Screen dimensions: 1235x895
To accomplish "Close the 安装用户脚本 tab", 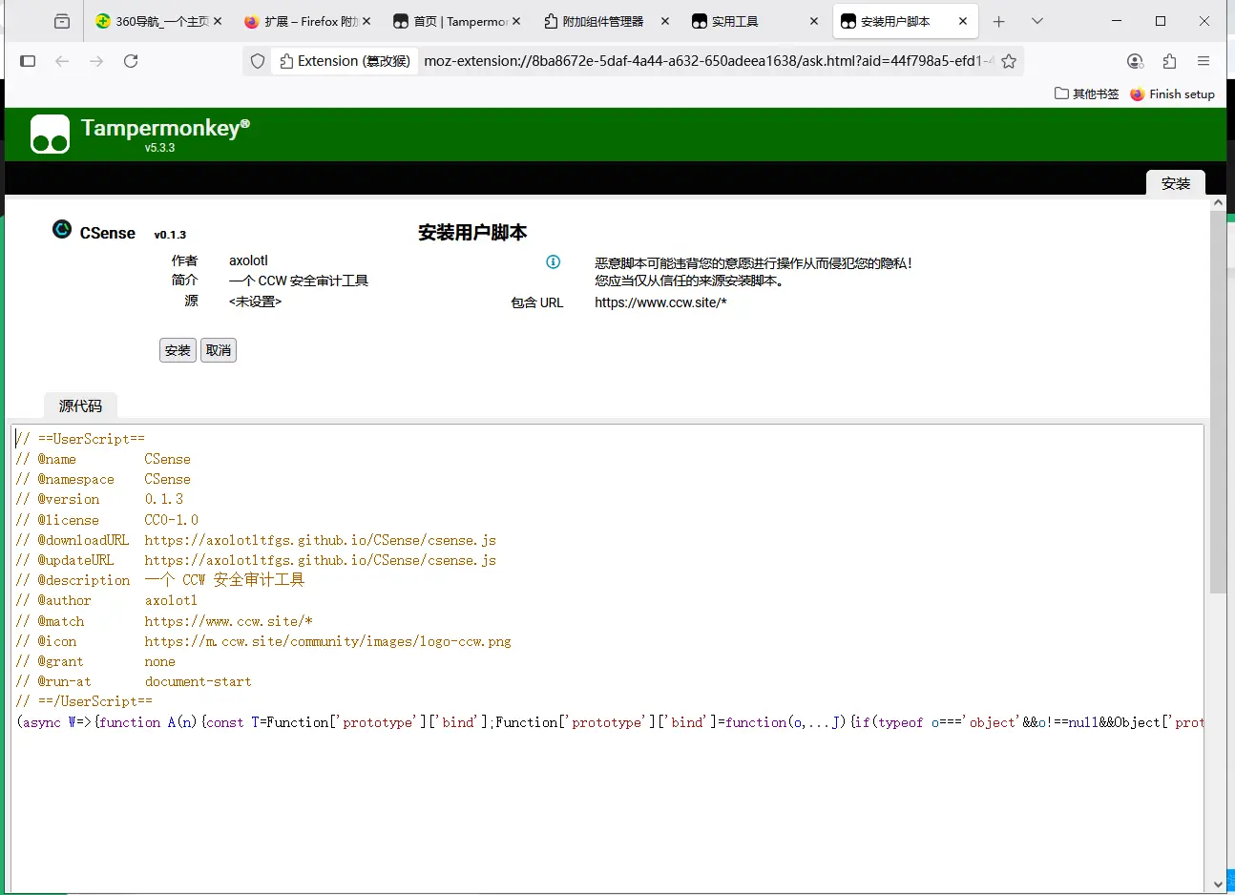I will point(963,21).
